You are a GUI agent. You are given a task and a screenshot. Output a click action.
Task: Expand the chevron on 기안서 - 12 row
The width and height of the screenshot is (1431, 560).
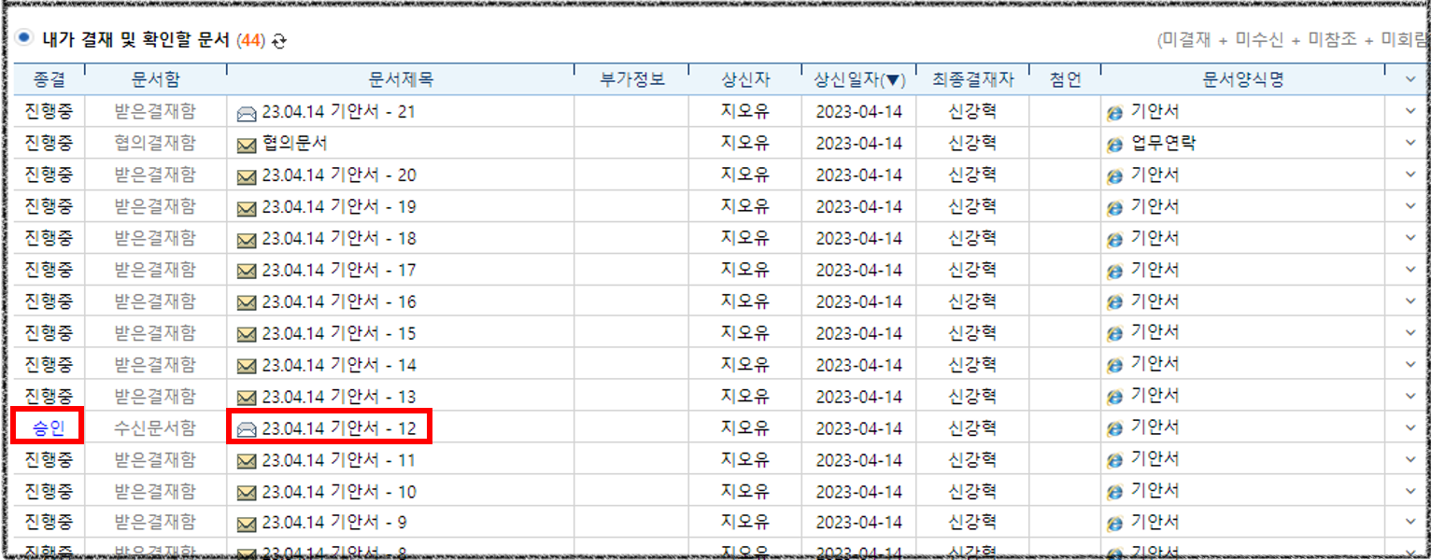click(x=1410, y=428)
